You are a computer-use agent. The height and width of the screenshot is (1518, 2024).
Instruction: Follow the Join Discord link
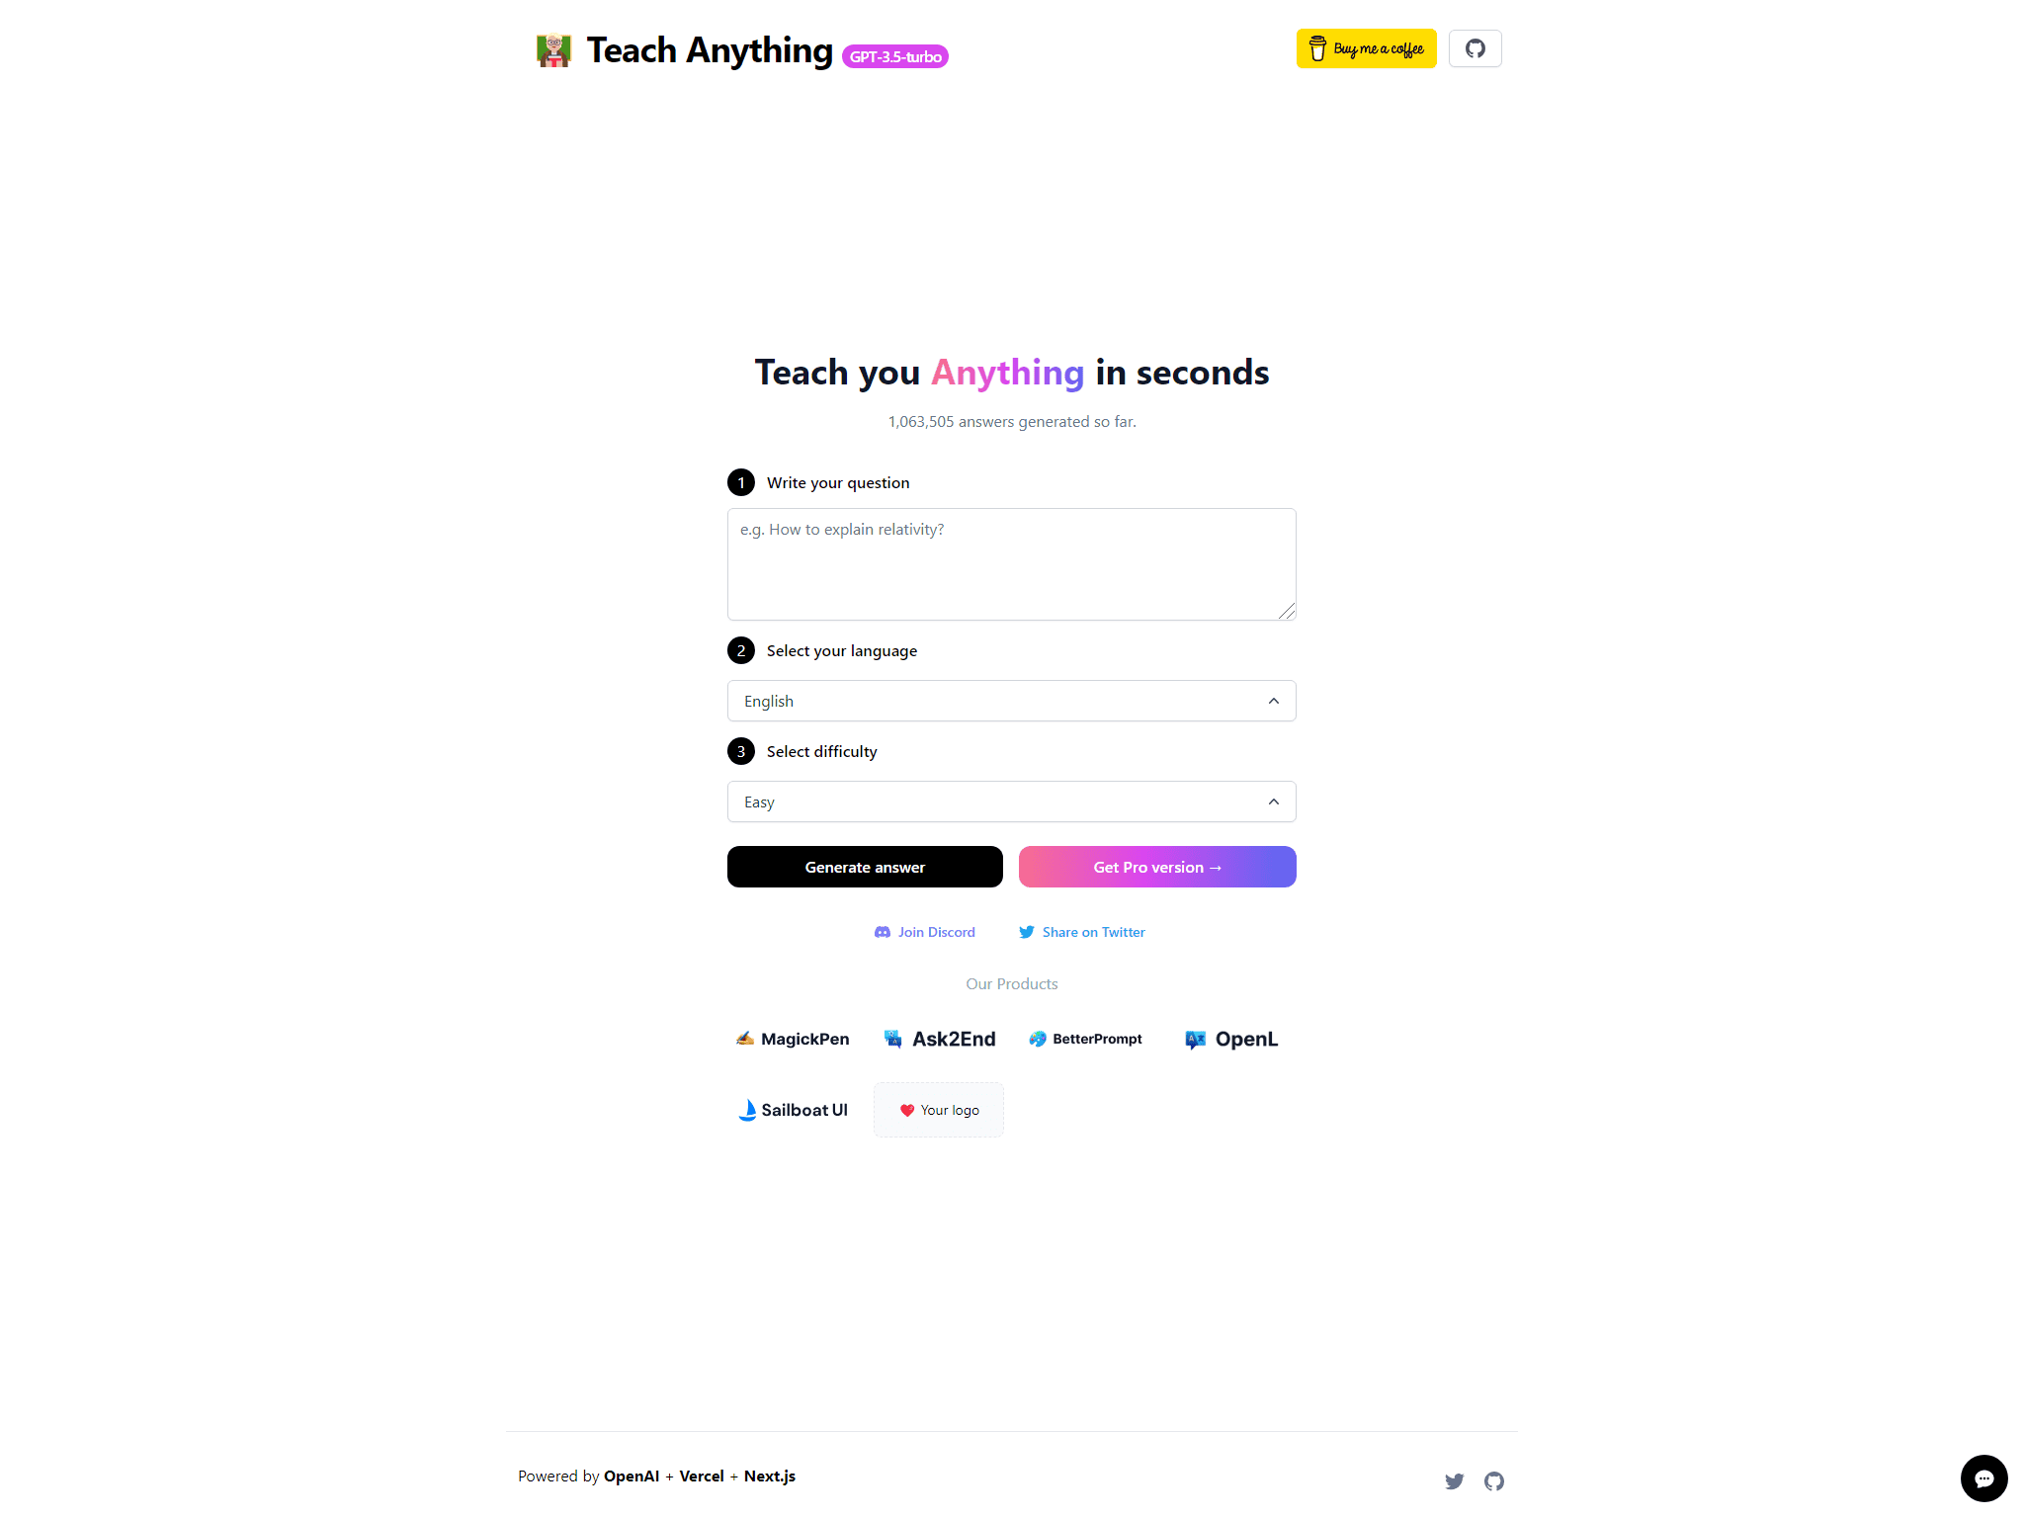pos(925,932)
